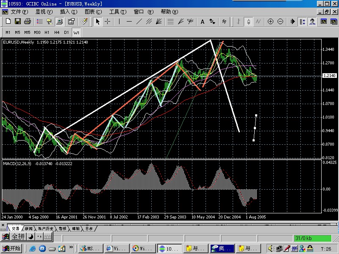Launch Internet Explorer from quick launch
This screenshot has width=339, height=254.
pyautogui.click(x=32, y=248)
